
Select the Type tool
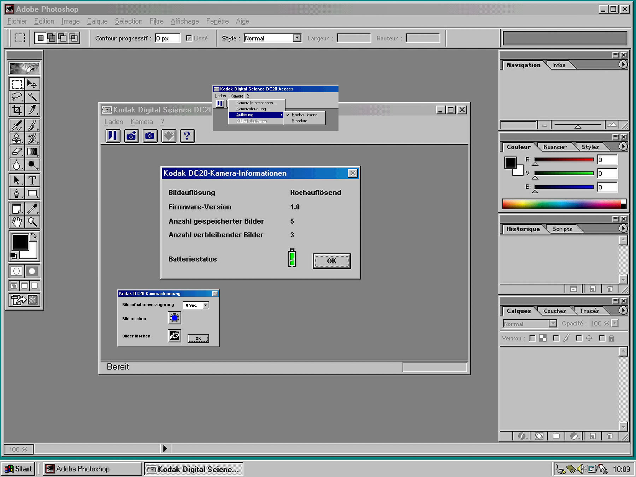coord(32,180)
